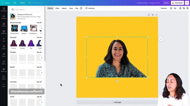The image size is (190, 106).
Task: Expand Glitch row with next arrow
Action: point(42,102)
